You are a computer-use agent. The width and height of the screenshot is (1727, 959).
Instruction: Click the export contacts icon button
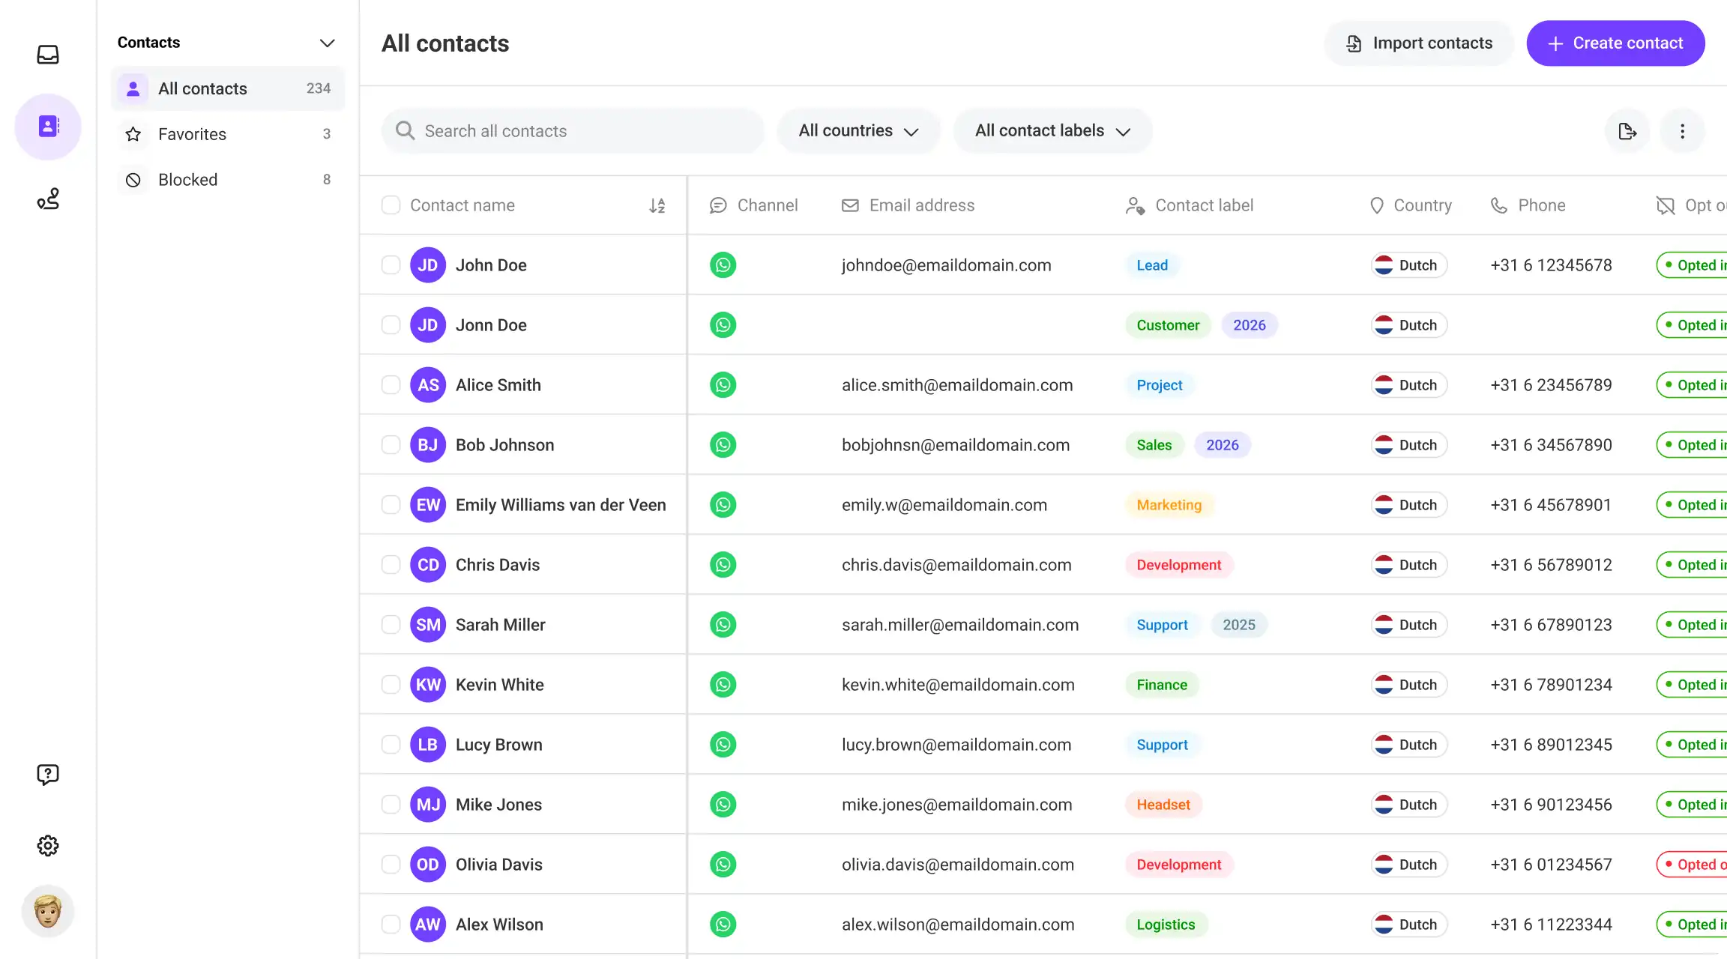tap(1627, 131)
